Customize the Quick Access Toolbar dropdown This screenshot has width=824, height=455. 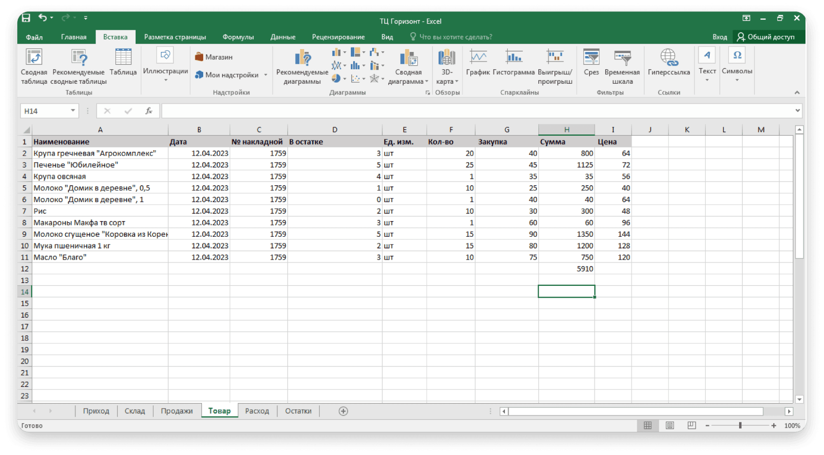[86, 18]
